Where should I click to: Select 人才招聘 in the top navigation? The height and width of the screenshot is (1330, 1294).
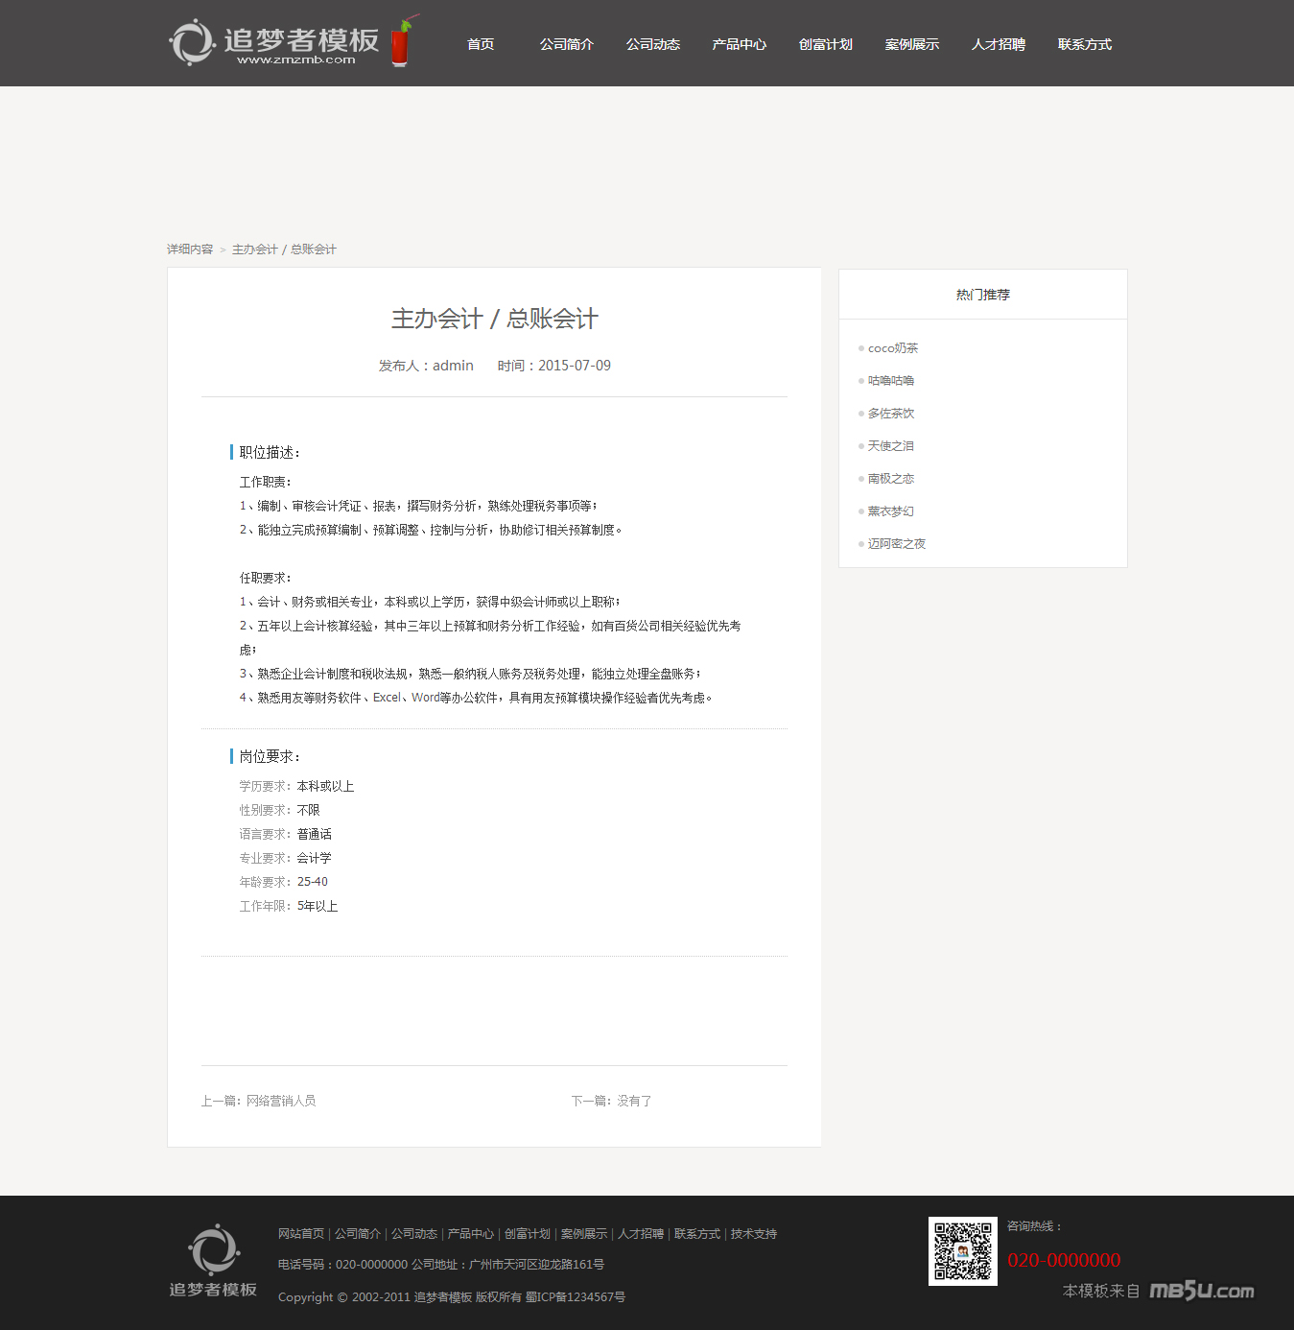point(998,44)
